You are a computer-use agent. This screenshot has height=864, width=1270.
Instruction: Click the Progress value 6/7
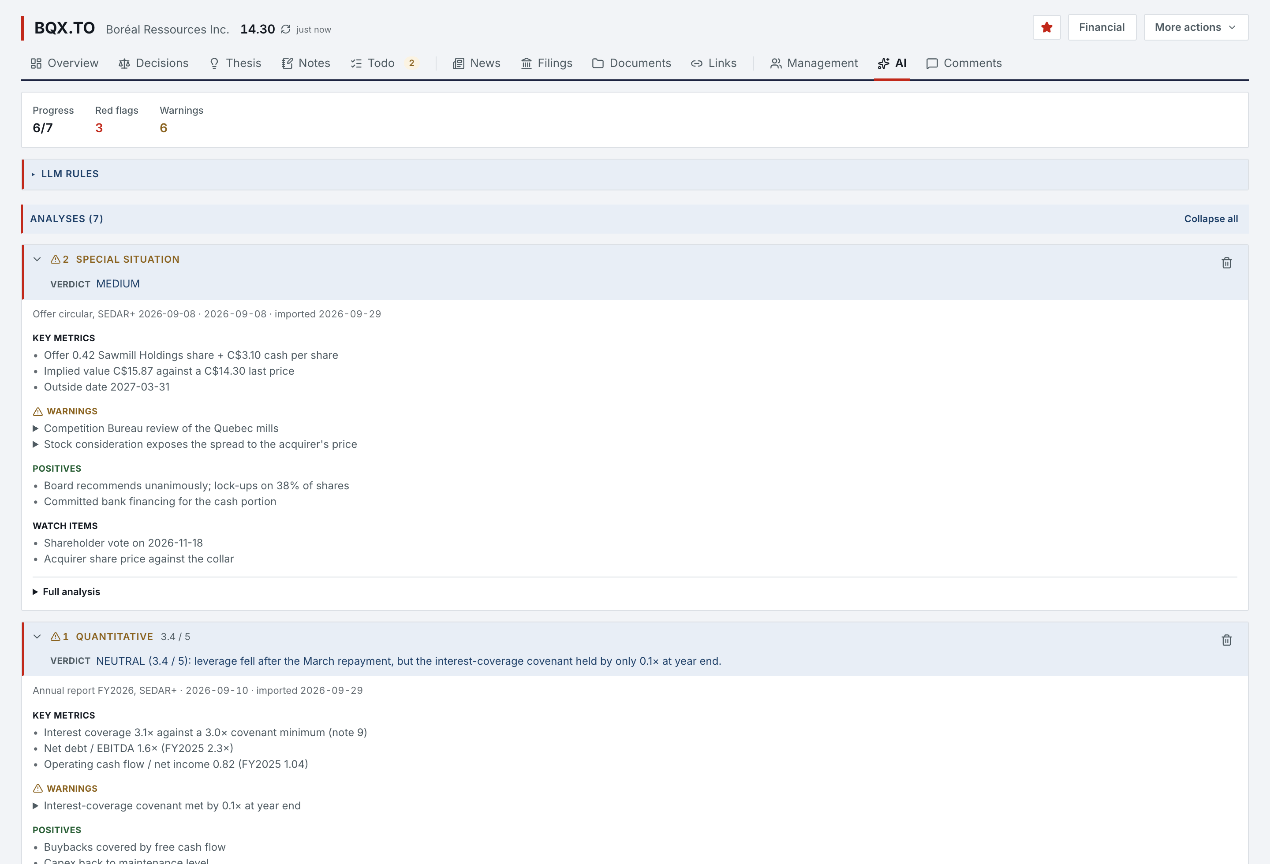click(43, 128)
